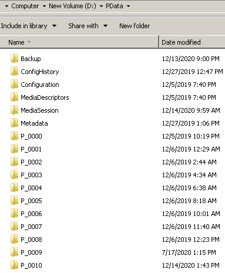Click the New folder button

point(135,26)
